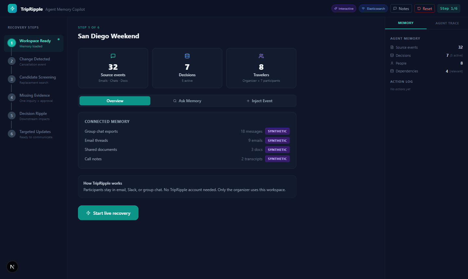The height and width of the screenshot is (279, 468).
Task: Select the Missing Evidence step
Action: coord(34,98)
